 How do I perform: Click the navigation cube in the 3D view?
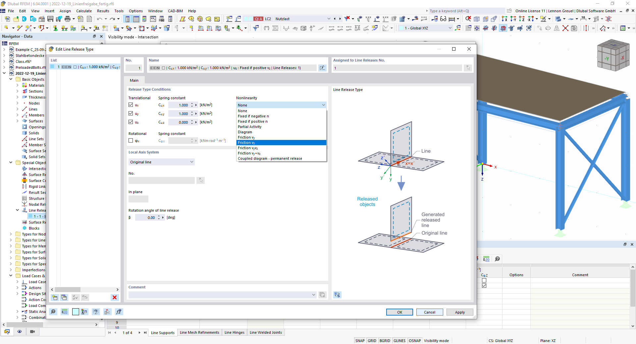coord(613,55)
